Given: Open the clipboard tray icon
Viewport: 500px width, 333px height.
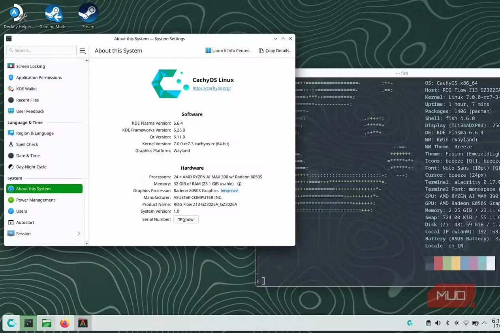Looking at the screenshot, I should pos(429,323).
